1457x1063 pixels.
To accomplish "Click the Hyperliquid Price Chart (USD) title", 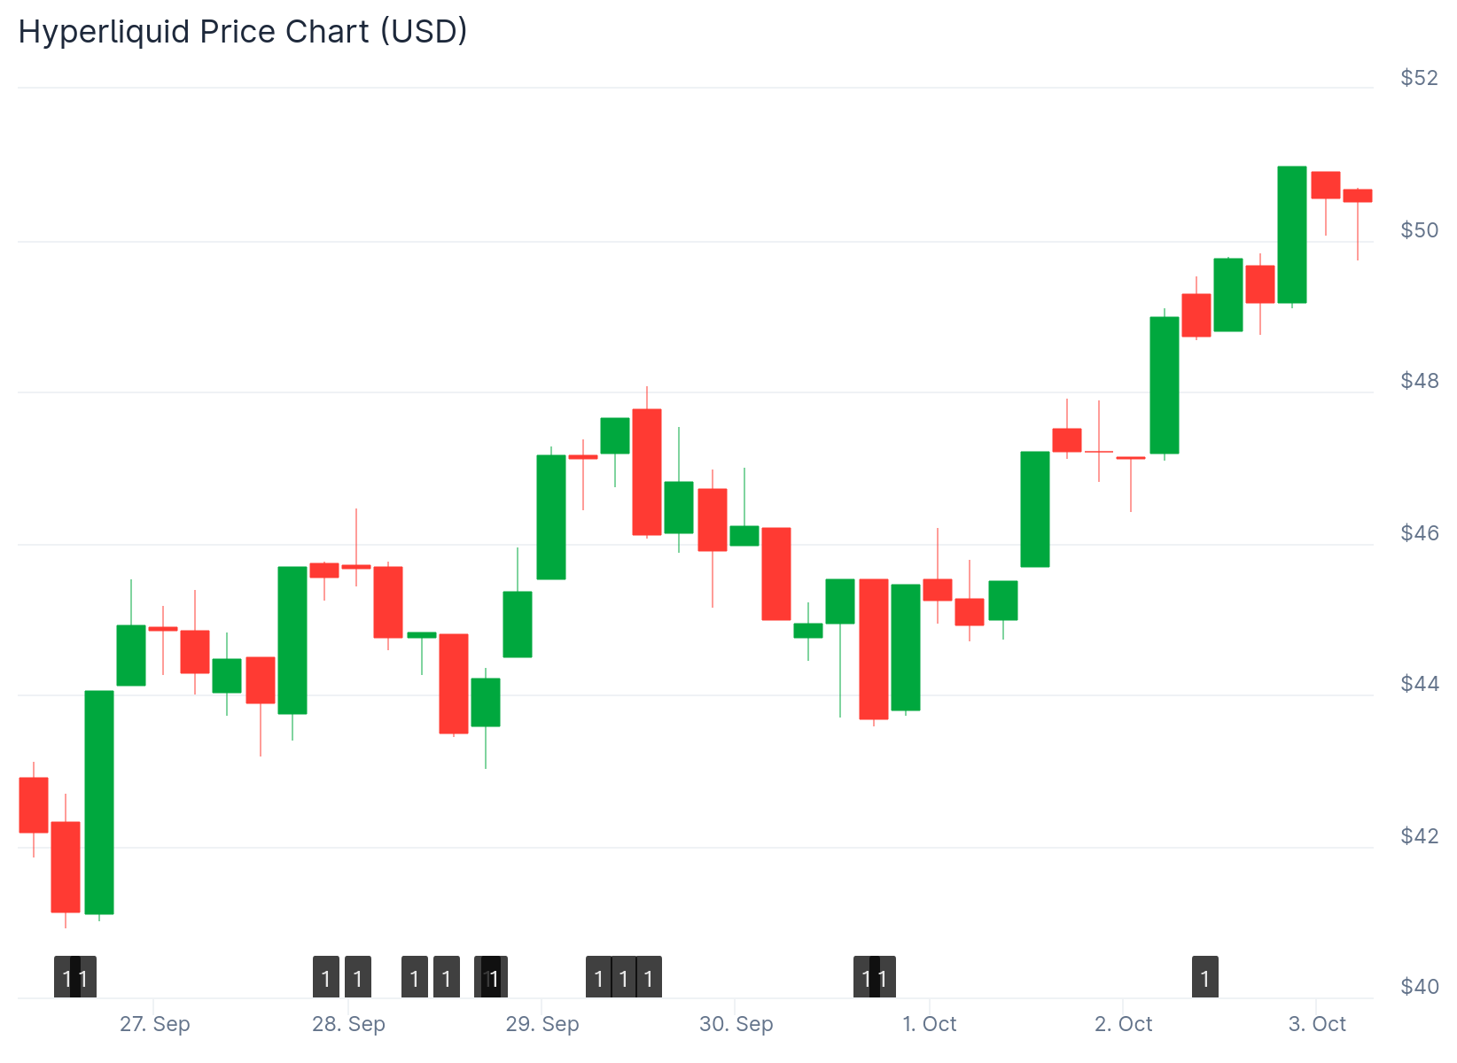I will click(243, 32).
